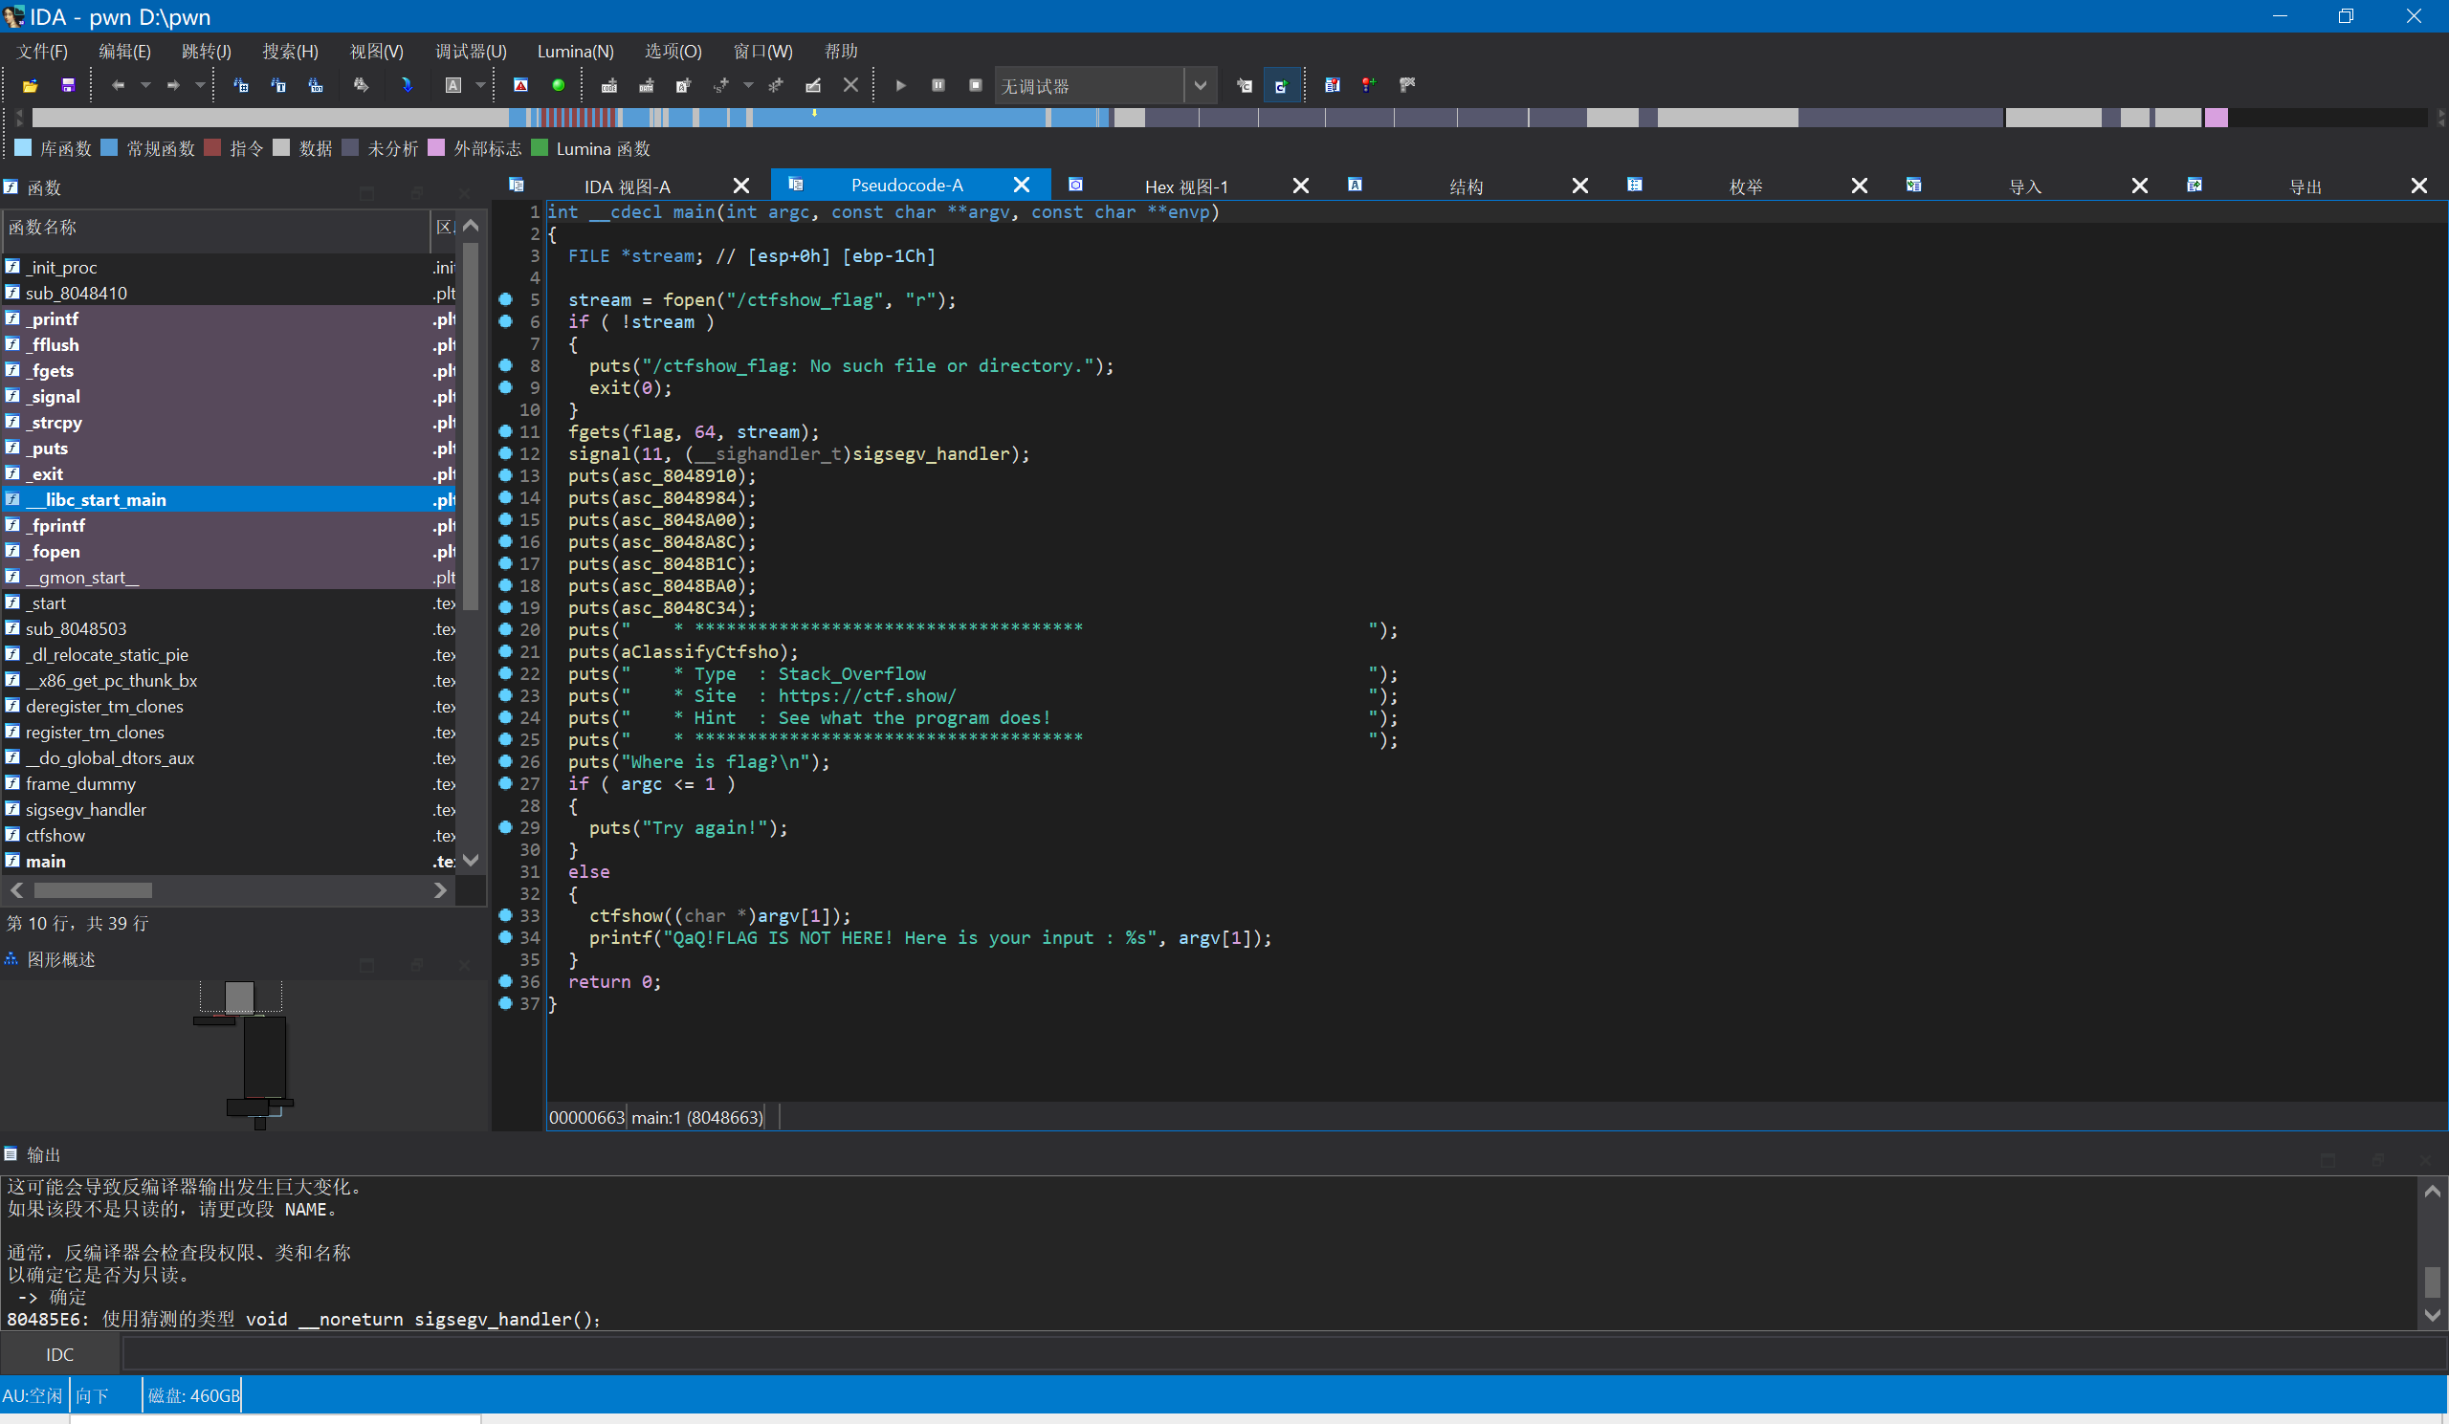Open the Lumina(N) menu
Screen dimensions: 2449x1424
tap(574, 52)
